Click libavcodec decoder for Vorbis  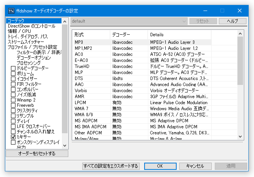[123, 91]
